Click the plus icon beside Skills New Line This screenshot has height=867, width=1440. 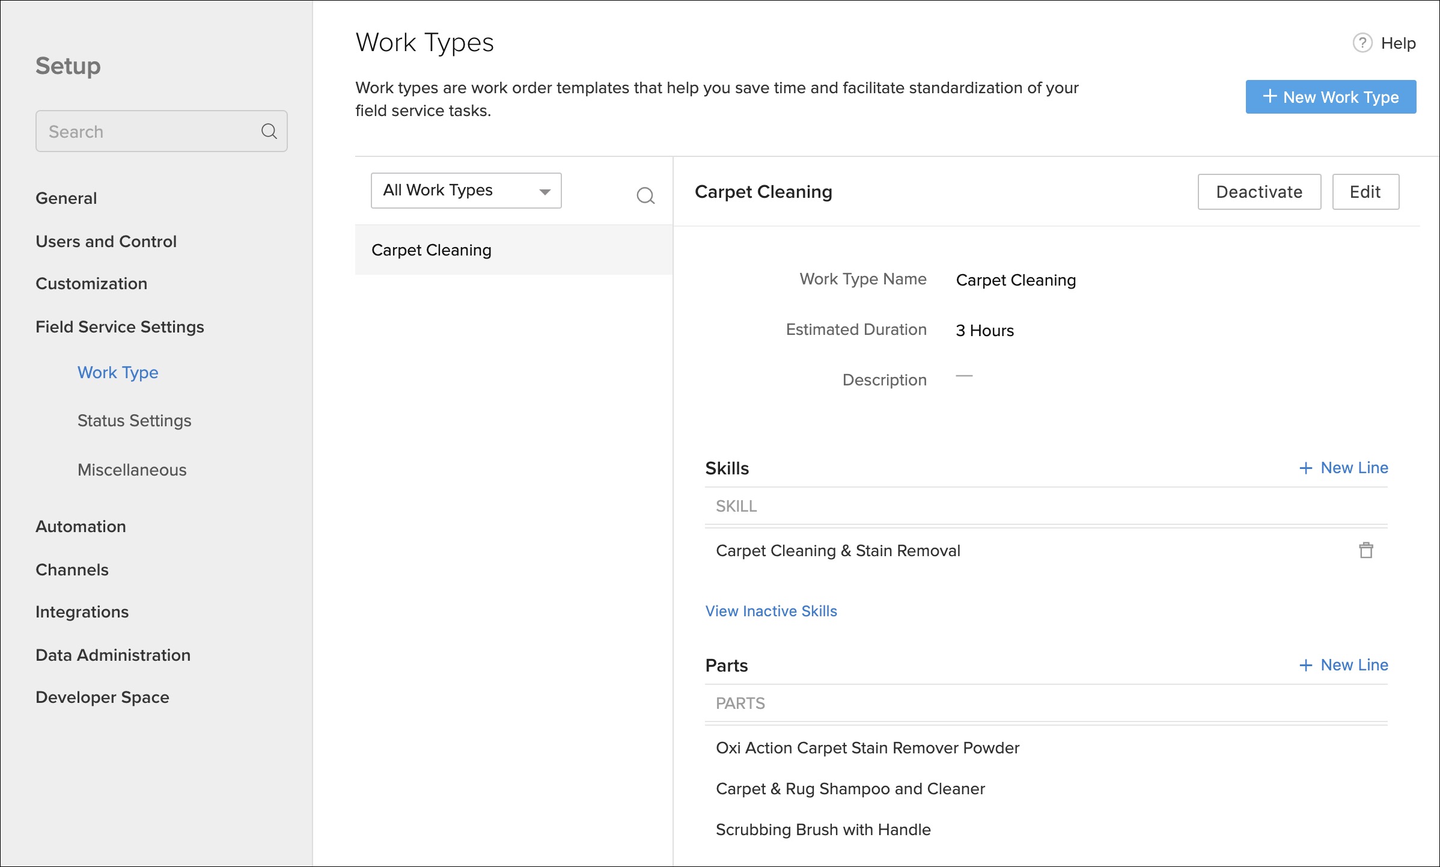coord(1305,468)
